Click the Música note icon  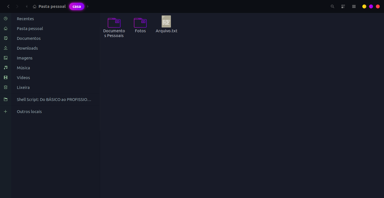(6, 68)
